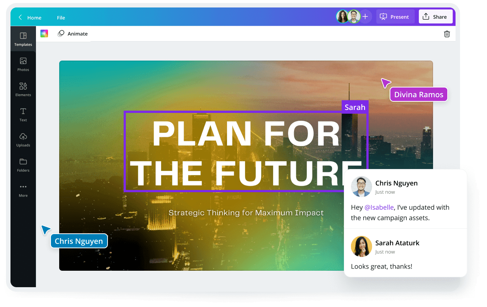Expand the More sidebar options
Image resolution: width=487 pixels, height=307 pixels.
click(x=23, y=190)
